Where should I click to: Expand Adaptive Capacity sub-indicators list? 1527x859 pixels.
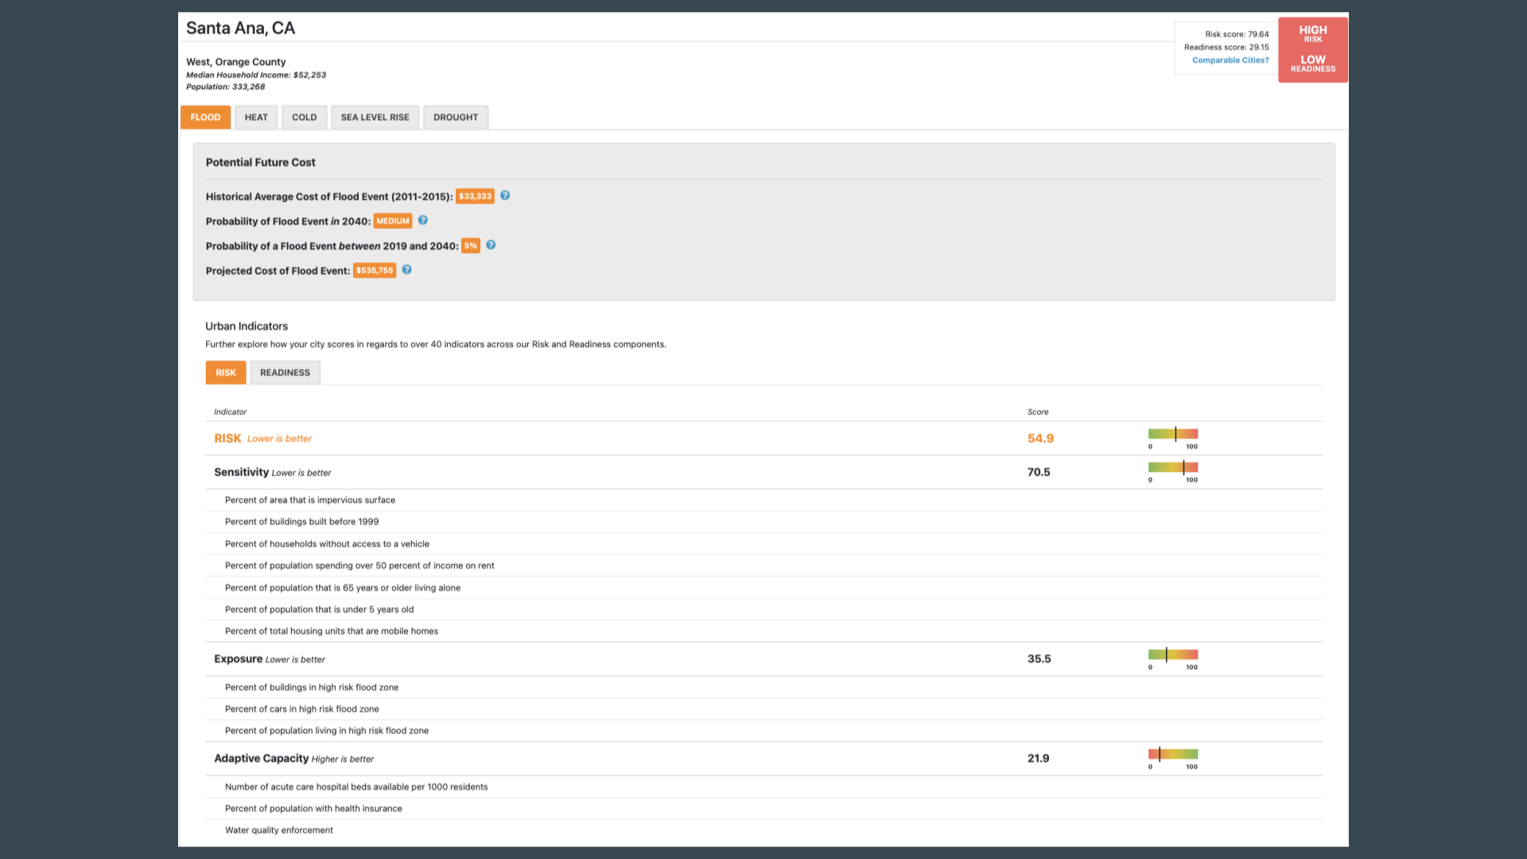[260, 757]
